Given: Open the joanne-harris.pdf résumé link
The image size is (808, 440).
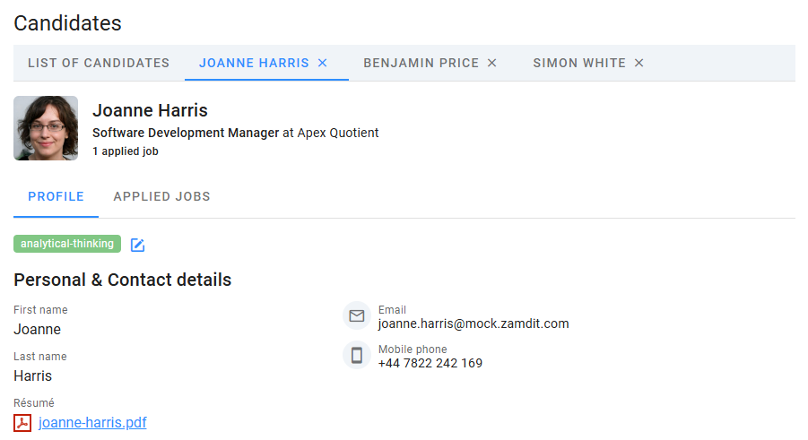Looking at the screenshot, I should pos(92,423).
